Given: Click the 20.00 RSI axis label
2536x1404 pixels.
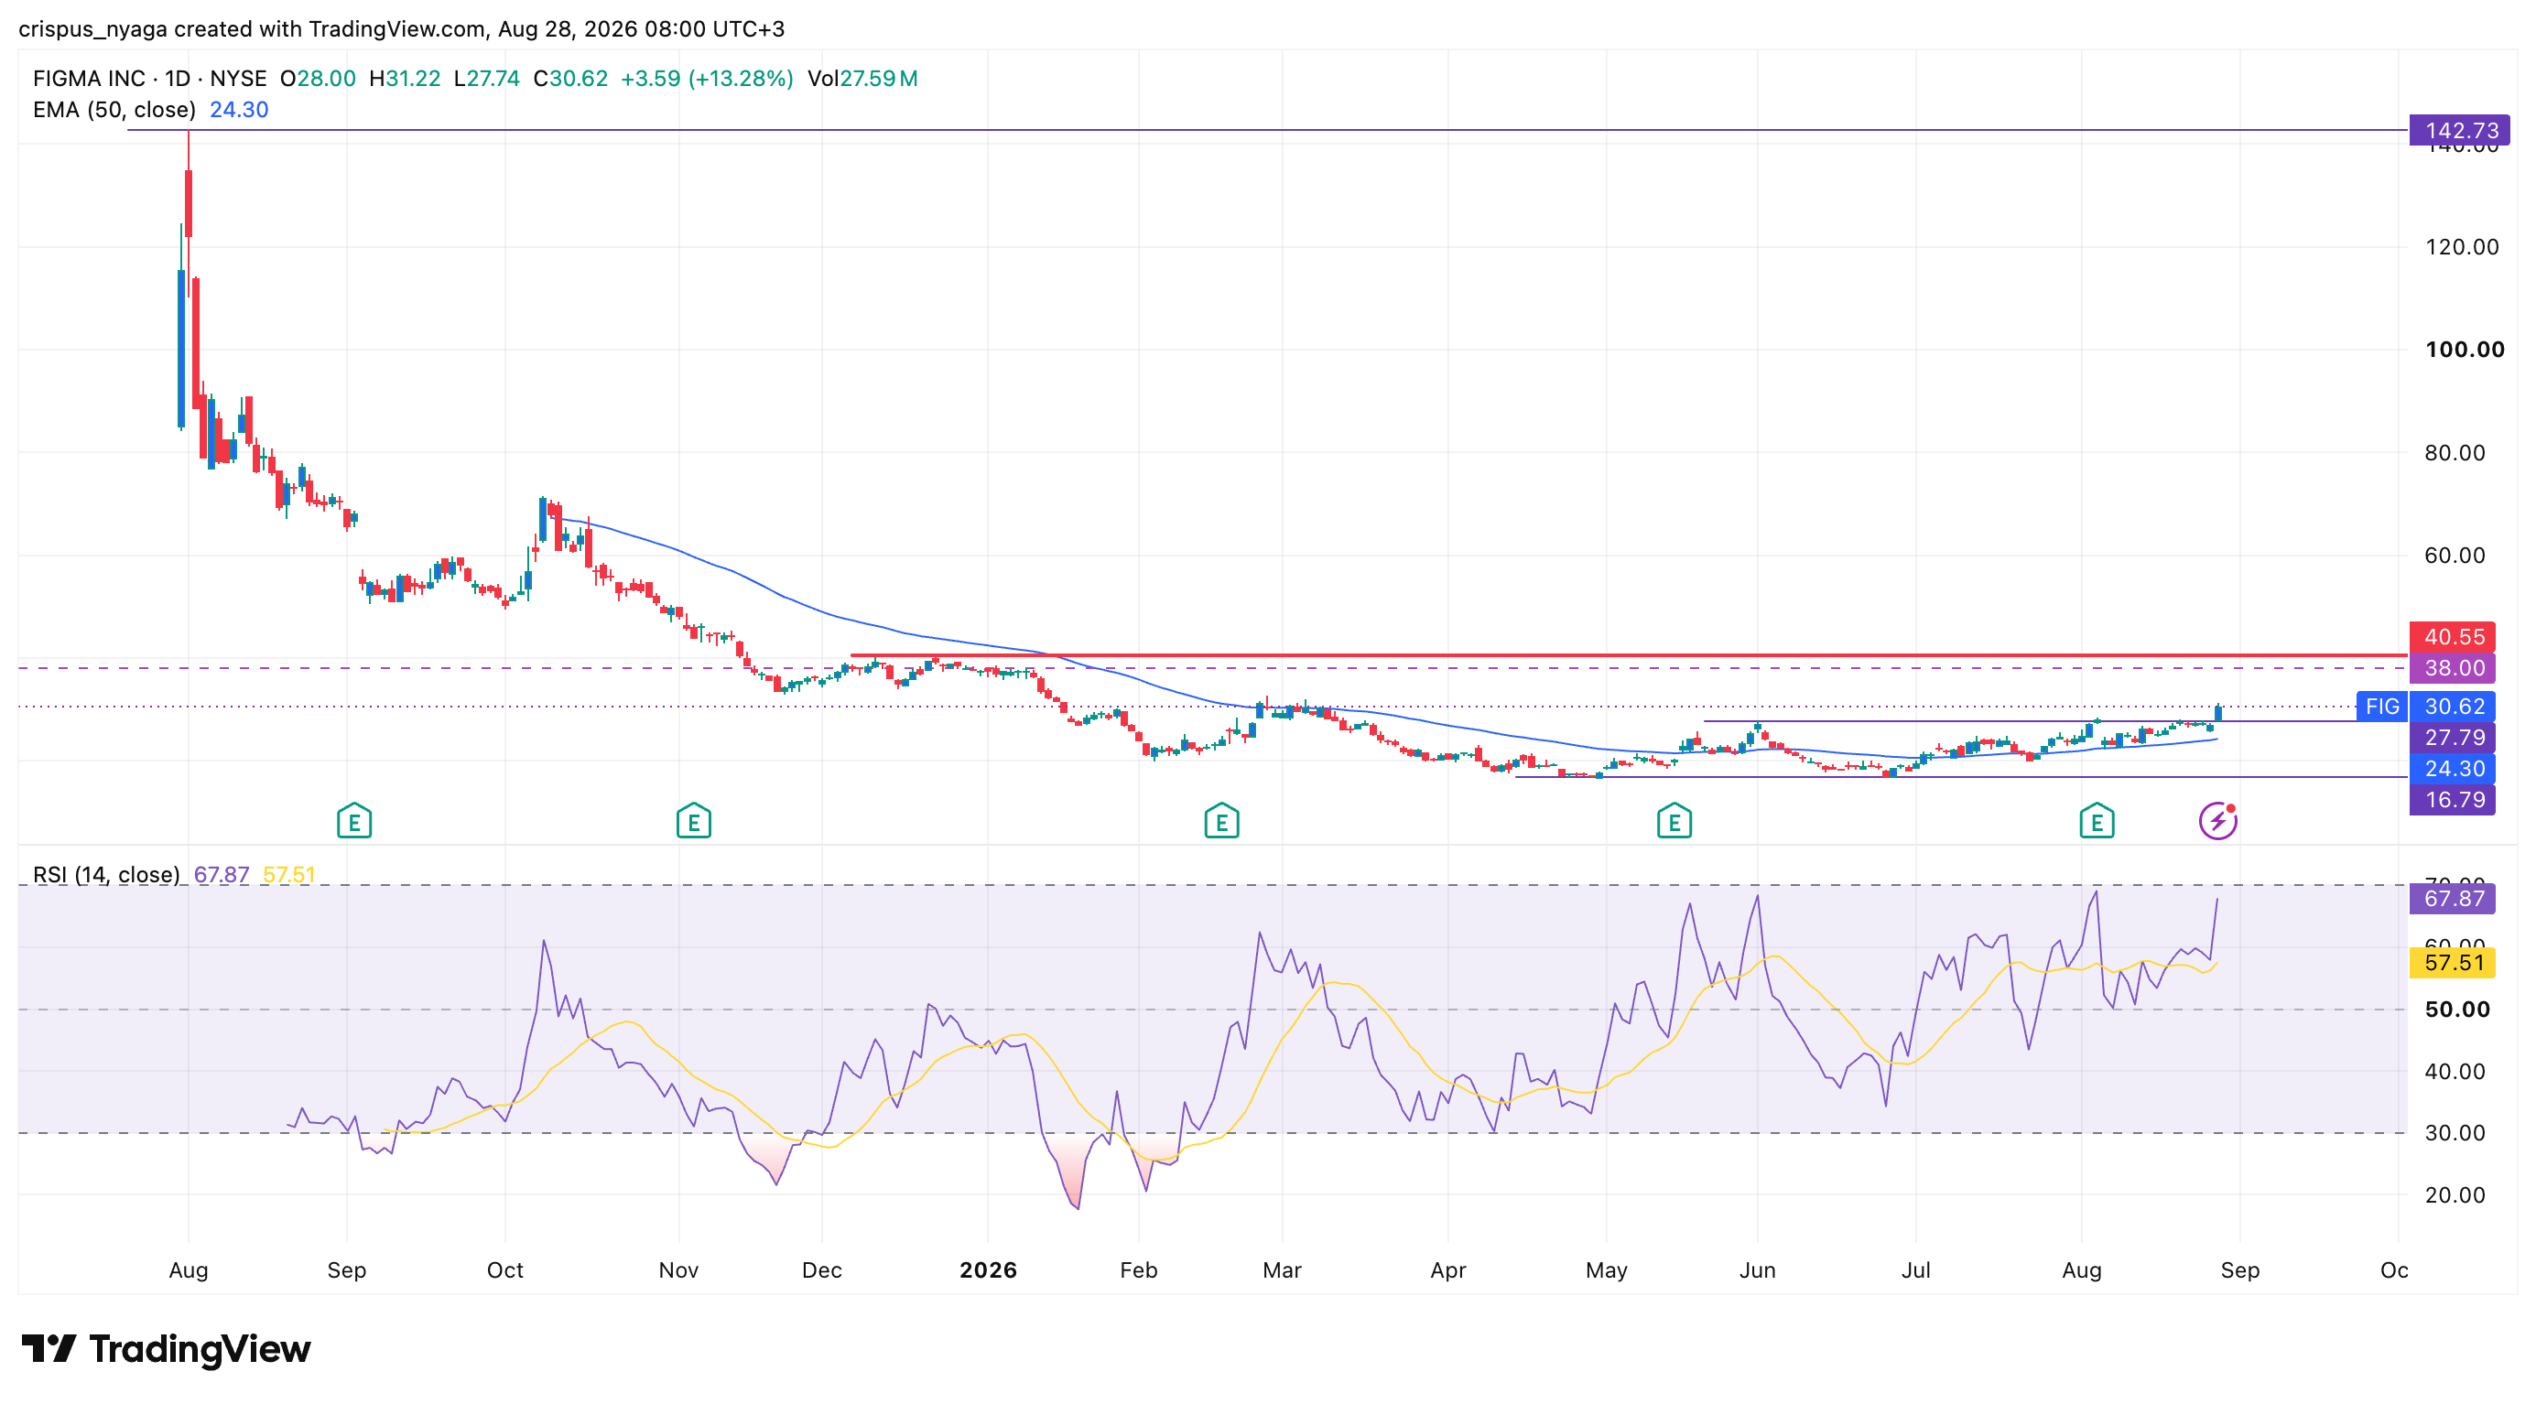Looking at the screenshot, I should [2455, 1195].
